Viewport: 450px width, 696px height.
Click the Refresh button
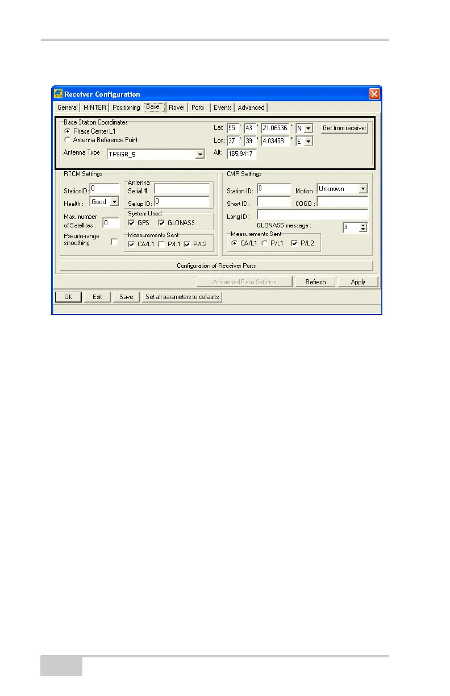pos(315,281)
